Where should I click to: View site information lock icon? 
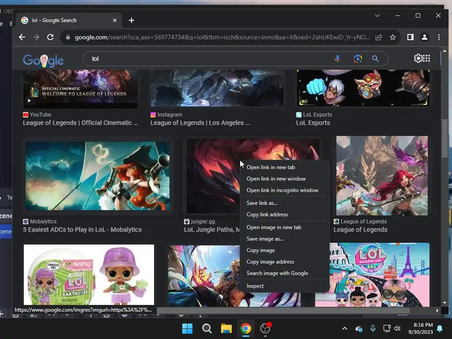(x=68, y=37)
